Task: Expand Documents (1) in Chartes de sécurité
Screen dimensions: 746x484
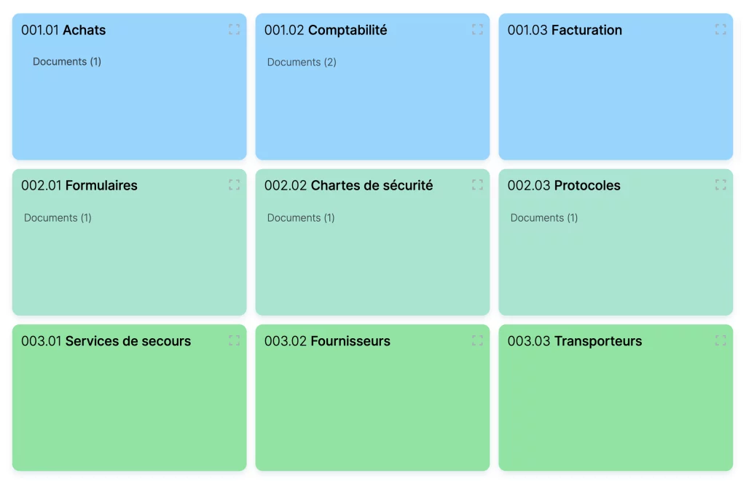Action: point(301,217)
